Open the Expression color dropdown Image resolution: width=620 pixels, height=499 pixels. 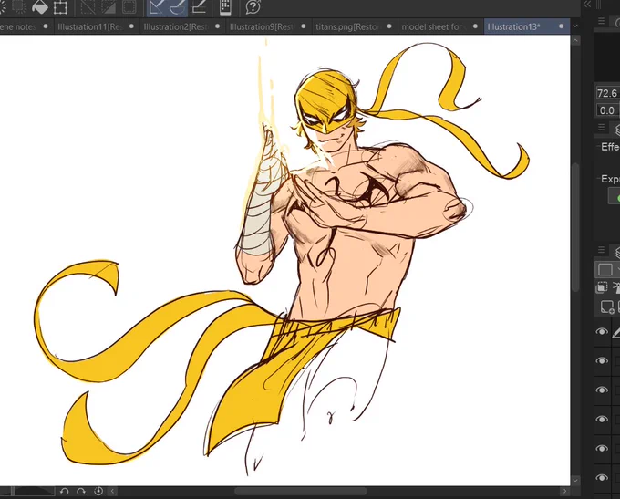614,196
